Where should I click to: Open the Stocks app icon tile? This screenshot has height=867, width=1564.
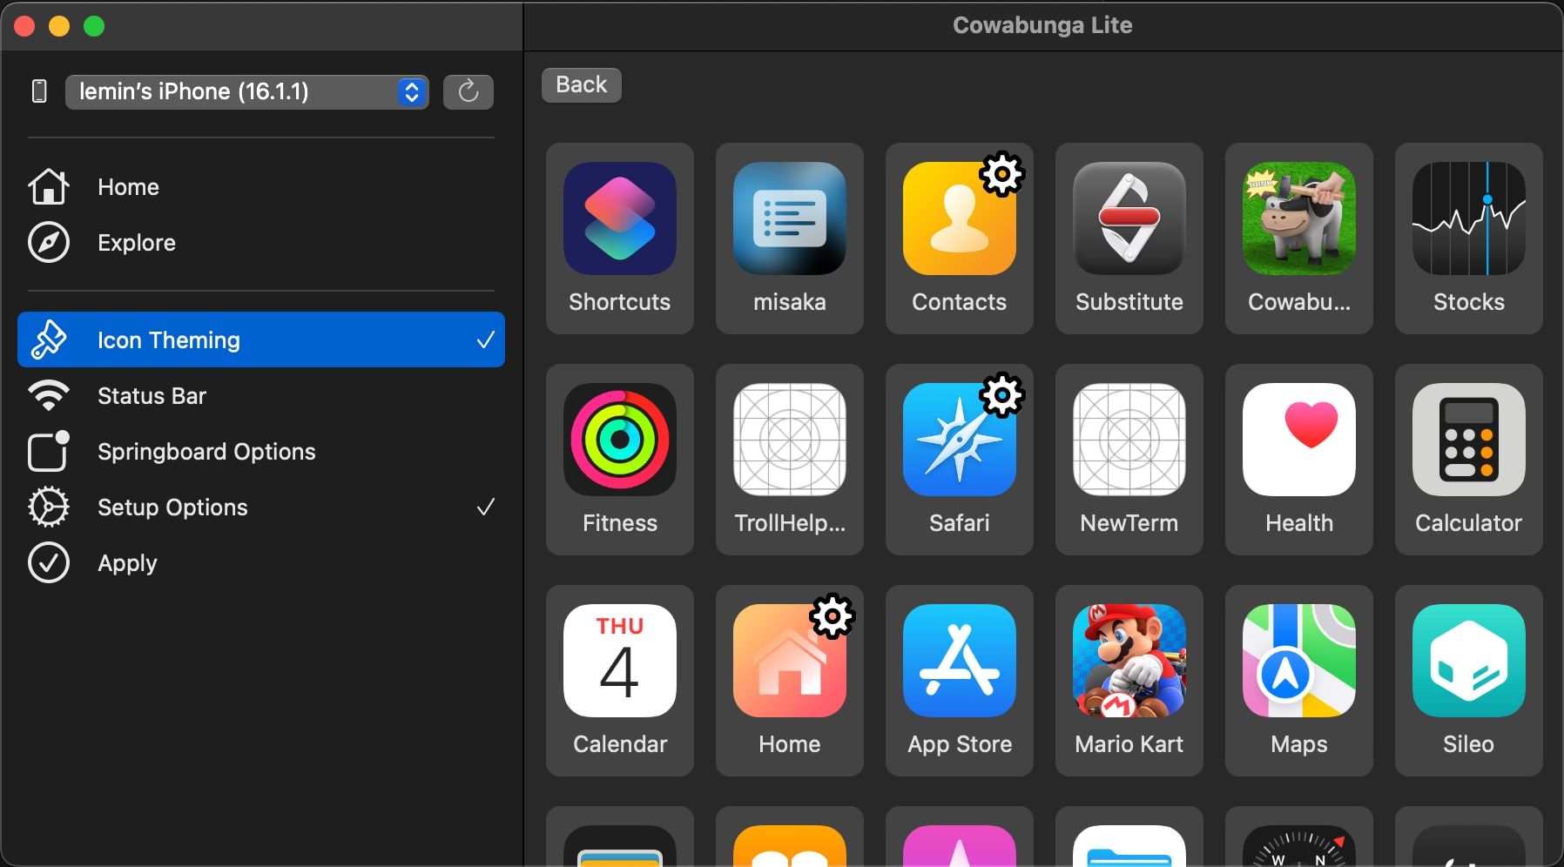[x=1469, y=238]
